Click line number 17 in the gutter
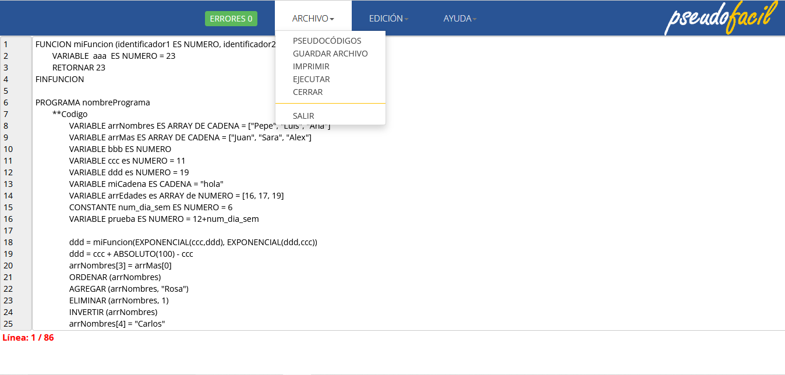Image resolution: width=785 pixels, height=375 pixels. (x=8, y=231)
